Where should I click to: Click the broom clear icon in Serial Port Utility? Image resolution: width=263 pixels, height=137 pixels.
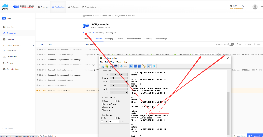[x=144, y=66]
